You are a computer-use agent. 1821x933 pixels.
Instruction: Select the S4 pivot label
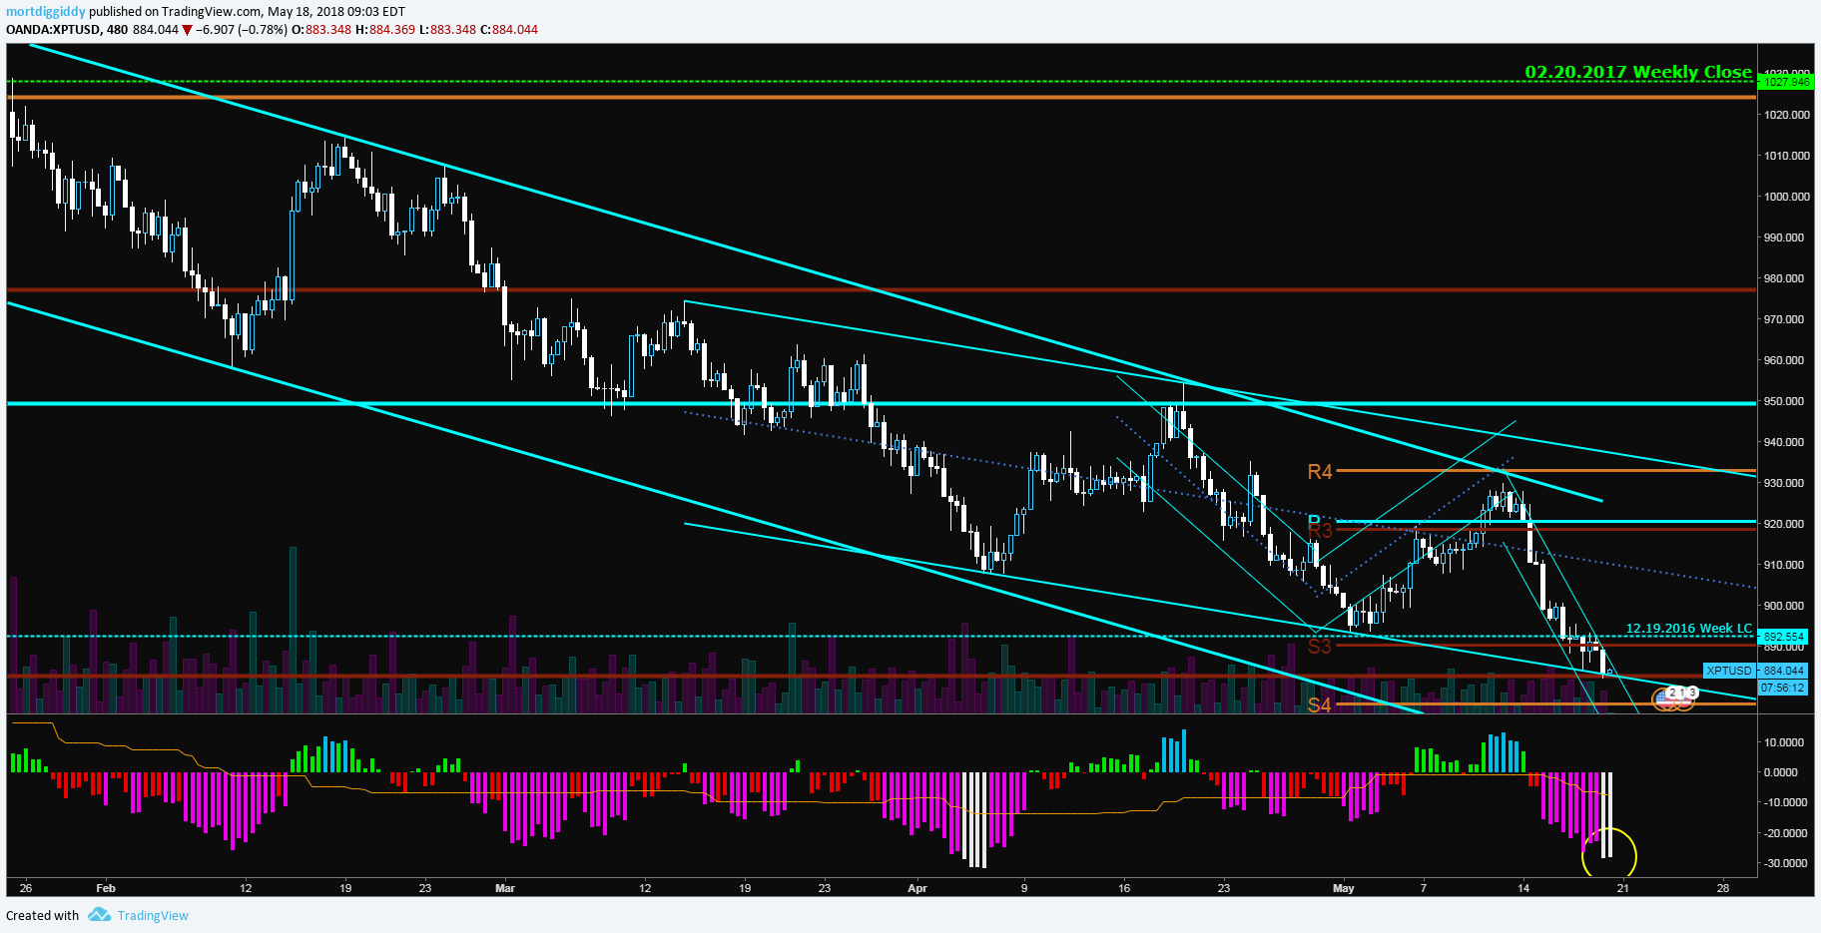[1320, 705]
